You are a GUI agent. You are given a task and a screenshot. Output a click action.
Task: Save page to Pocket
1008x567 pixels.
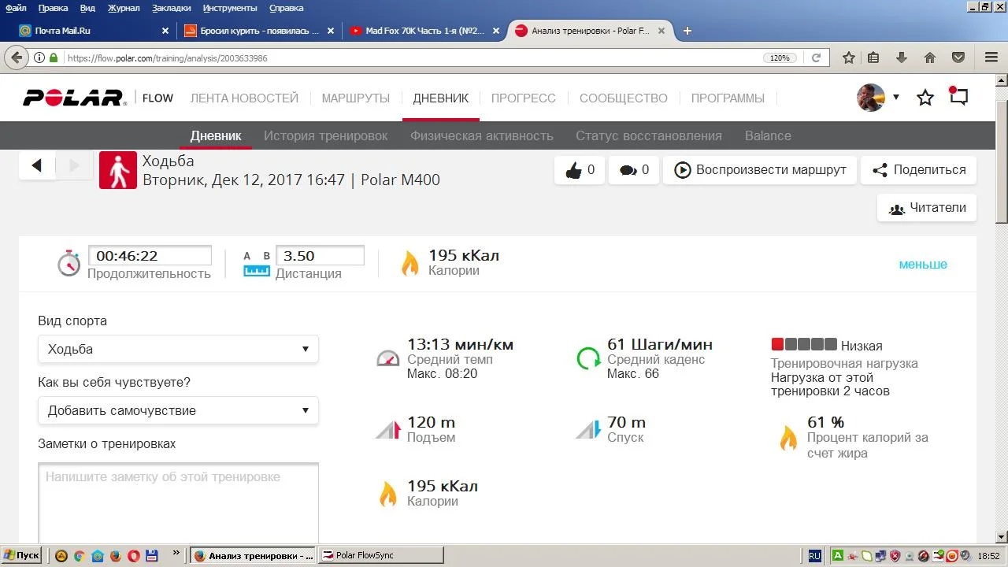coord(958,57)
